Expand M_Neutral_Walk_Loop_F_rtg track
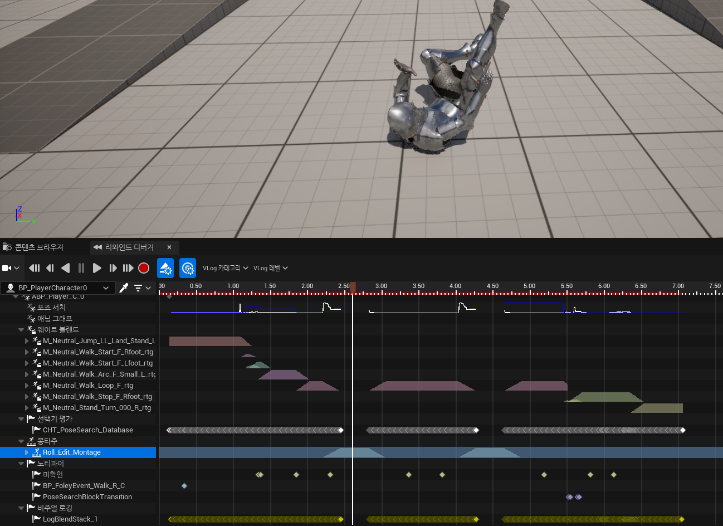 click(27, 385)
